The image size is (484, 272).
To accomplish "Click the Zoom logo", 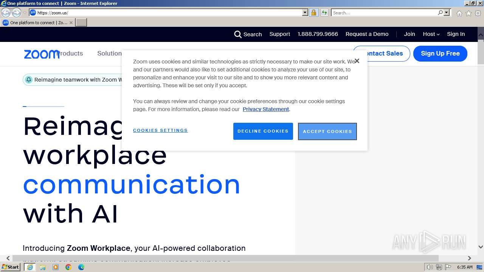I will pos(41,54).
